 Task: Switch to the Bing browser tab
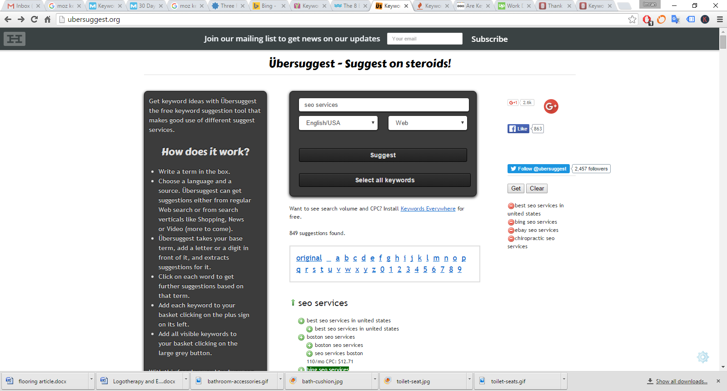point(268,6)
